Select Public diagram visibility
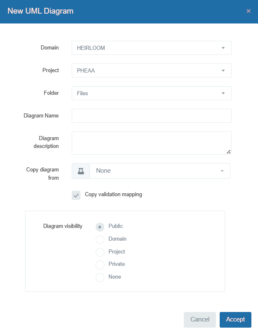This screenshot has width=258, height=333. tap(100, 227)
